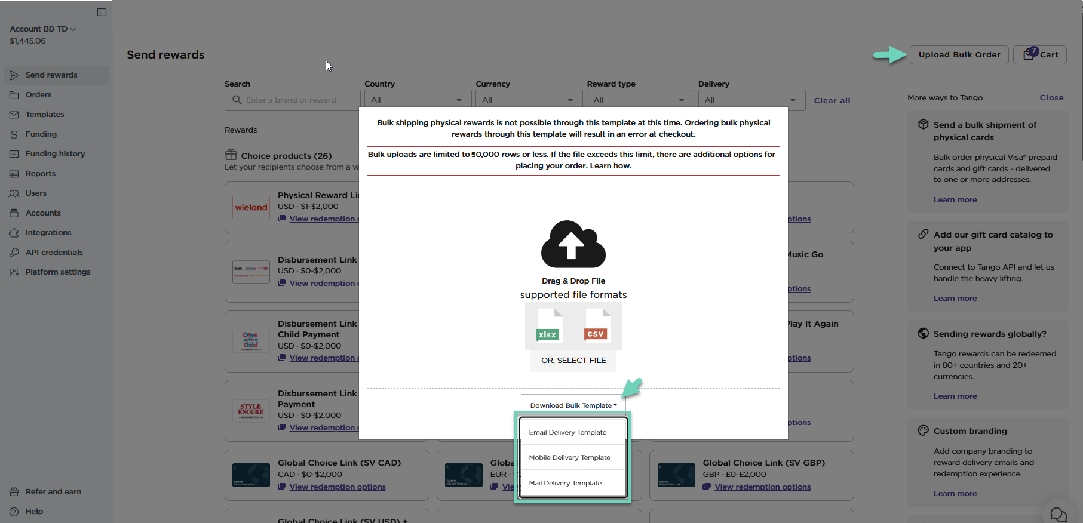Screen dimensions: 1083x523
Task: Expand the Account BD TD switcher
Action: [42, 29]
